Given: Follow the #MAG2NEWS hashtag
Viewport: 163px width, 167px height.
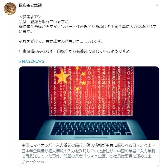Looking at the screenshot, I should (x=32, y=61).
